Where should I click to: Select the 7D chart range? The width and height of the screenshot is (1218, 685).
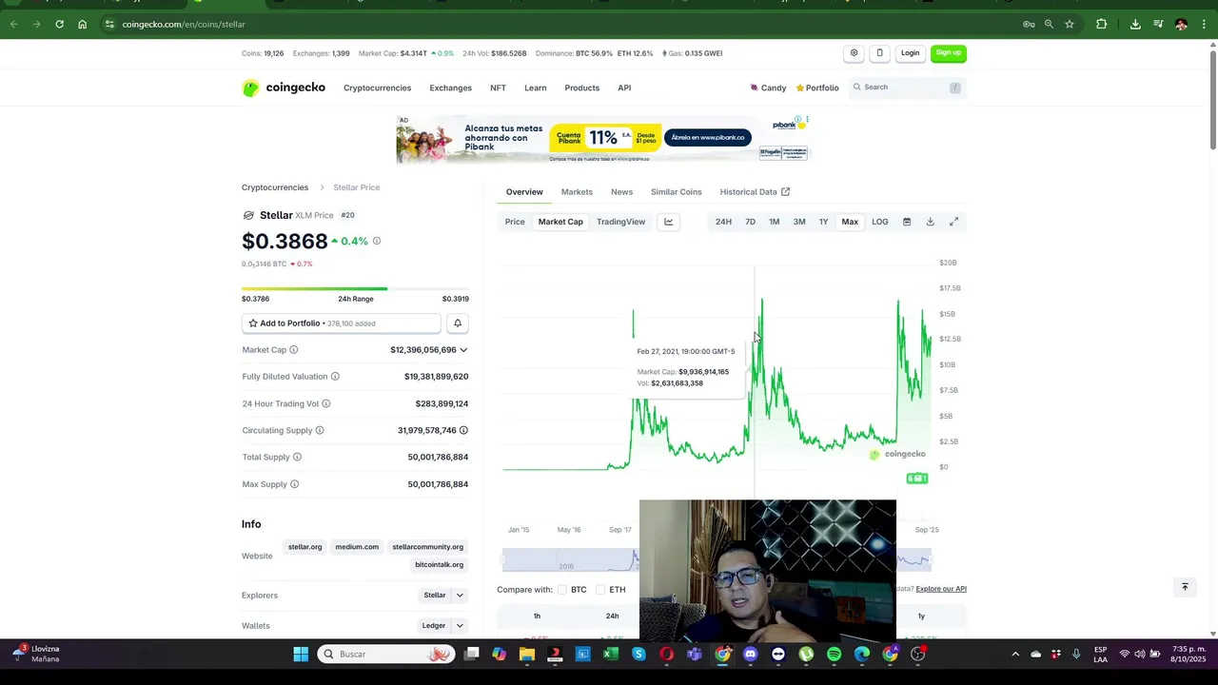(x=750, y=222)
